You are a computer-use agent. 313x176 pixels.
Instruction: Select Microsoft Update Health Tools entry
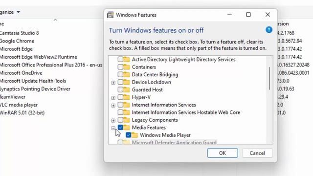click(33, 81)
